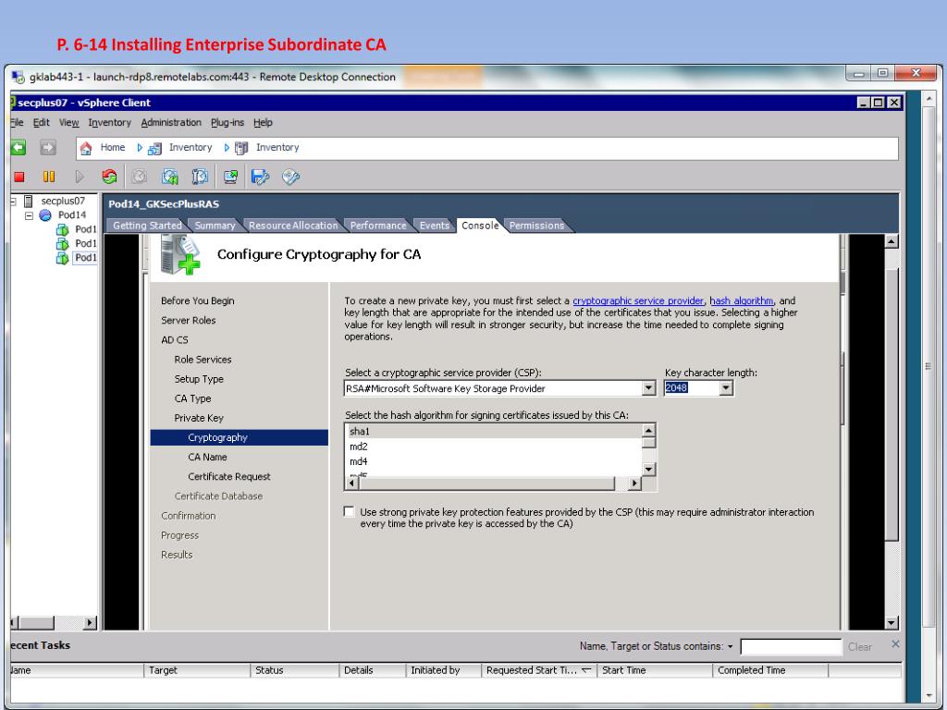Click the arrow before second Inventory breadcrumb
Screen dimensions: 947x710
point(227,148)
